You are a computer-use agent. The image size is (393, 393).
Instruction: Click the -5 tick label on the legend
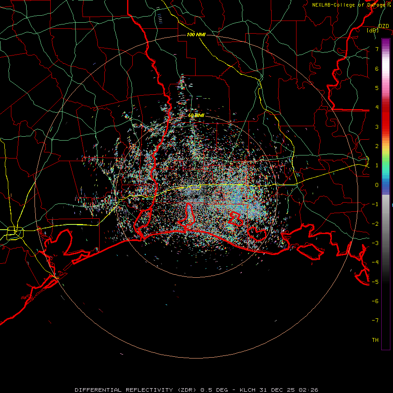(x=375, y=282)
